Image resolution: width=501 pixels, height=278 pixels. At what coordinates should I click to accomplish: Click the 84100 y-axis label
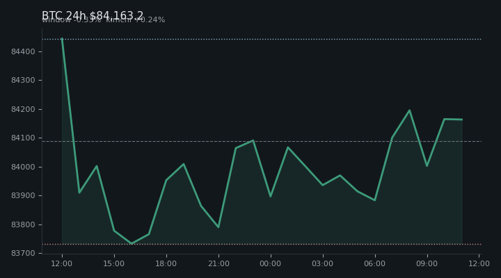23,138
